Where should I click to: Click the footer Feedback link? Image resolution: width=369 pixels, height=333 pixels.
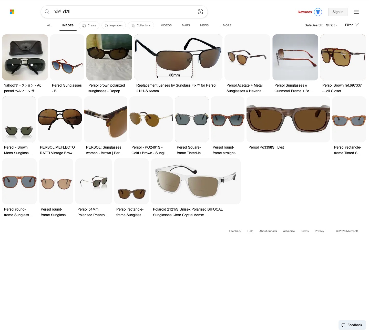235,231
